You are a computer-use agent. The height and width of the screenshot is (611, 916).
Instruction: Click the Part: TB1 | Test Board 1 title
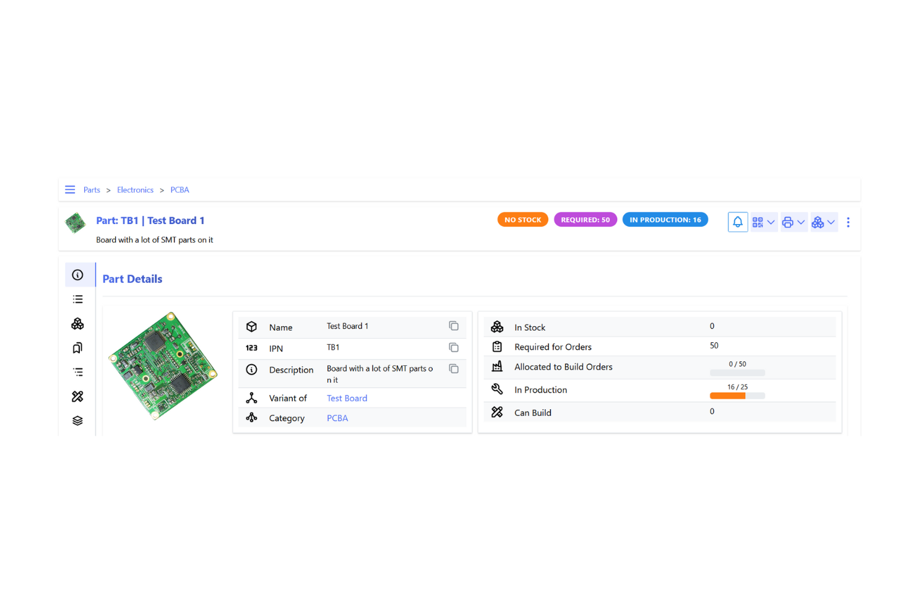(x=150, y=220)
